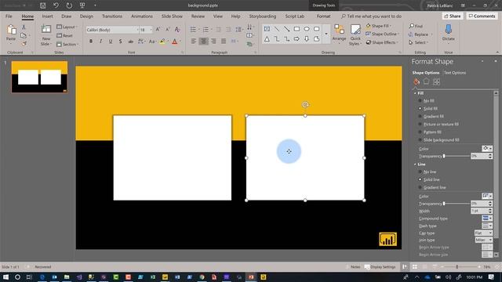Image resolution: width=502 pixels, height=282 pixels.
Task: Click the Cut scissors icon
Action: [x=24, y=27]
